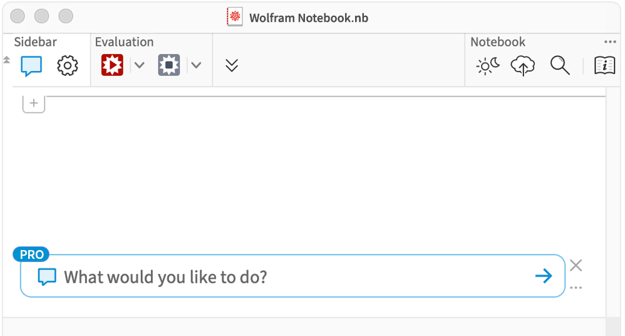Click the speech bubble icon in prompt box
This screenshot has height=336, width=625.
coord(47,276)
